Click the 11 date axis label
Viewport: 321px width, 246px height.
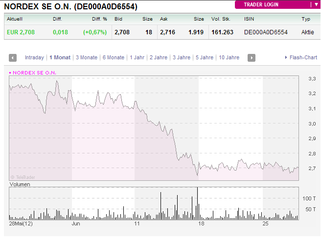tap(137, 223)
